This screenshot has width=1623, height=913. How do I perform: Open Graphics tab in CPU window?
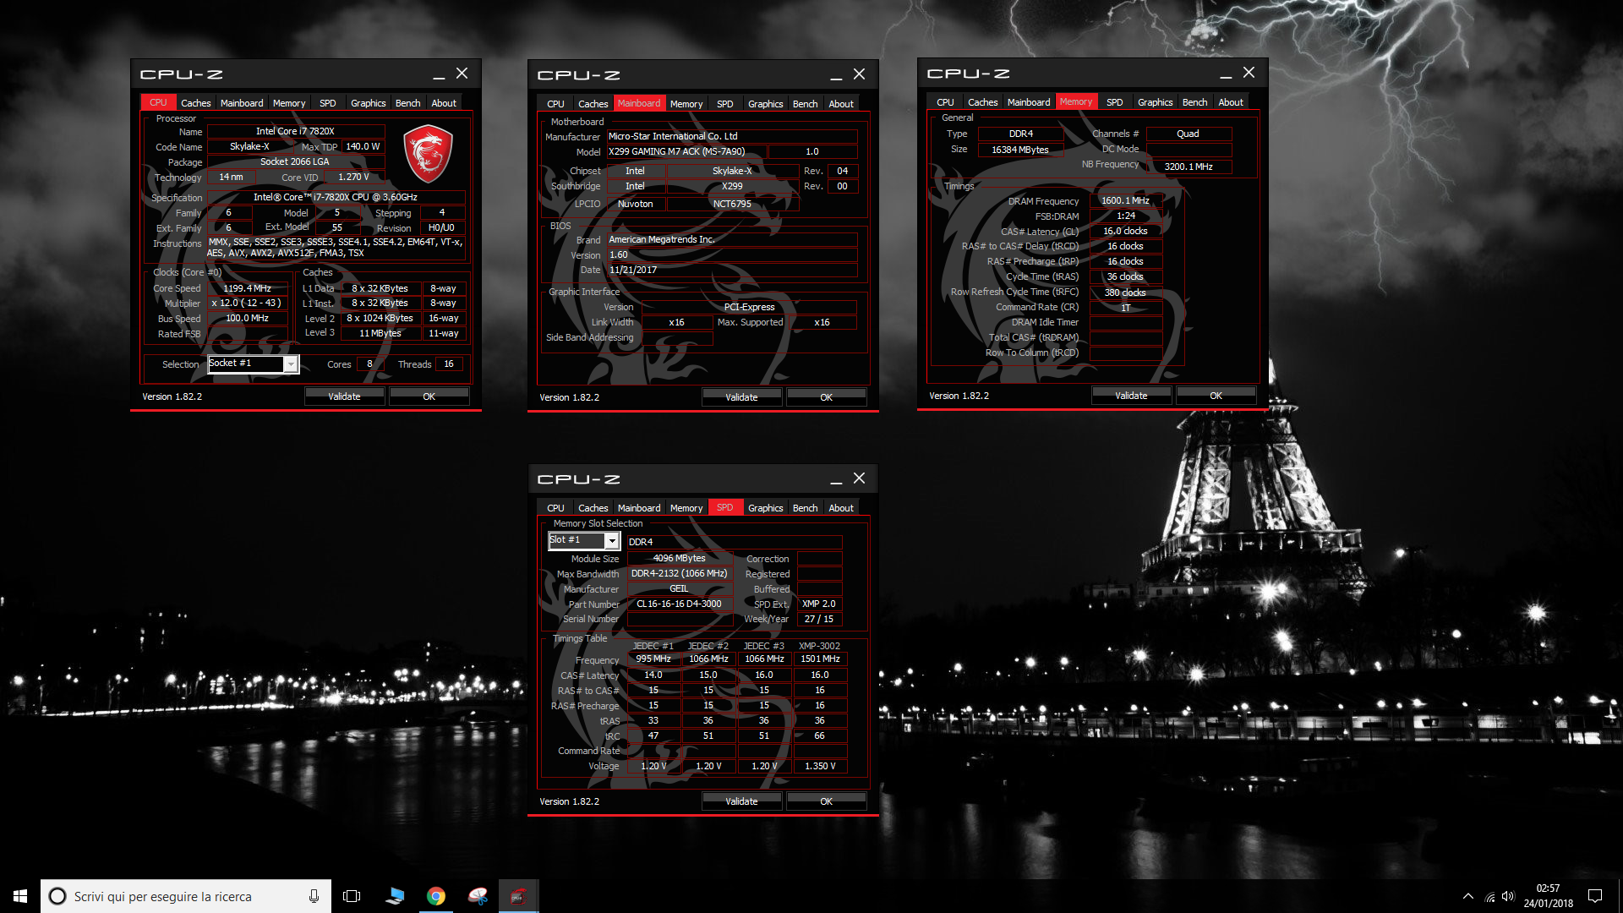(368, 103)
